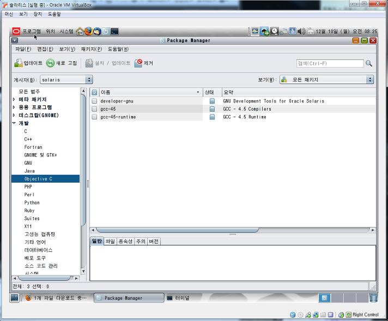Toggle the select-all checkbox in header

pos(94,93)
